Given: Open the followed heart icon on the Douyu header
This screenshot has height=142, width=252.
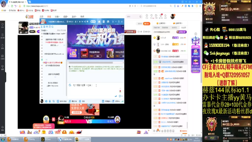Looking at the screenshot, I should pos(152,16).
